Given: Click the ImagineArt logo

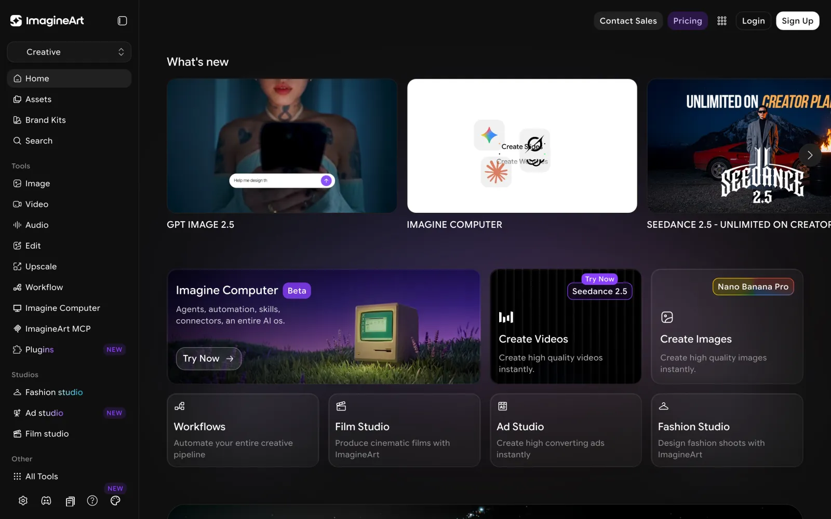Looking at the screenshot, I should pos(47,21).
